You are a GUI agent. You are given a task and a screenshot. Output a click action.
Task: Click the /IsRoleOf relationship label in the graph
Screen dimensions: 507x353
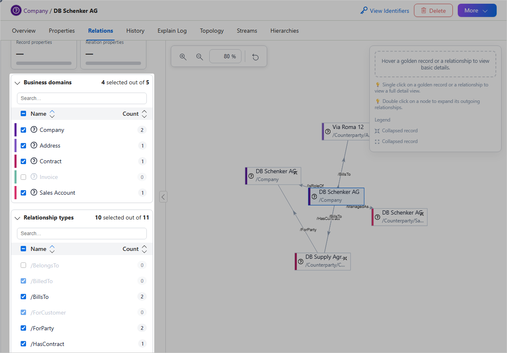click(315, 186)
